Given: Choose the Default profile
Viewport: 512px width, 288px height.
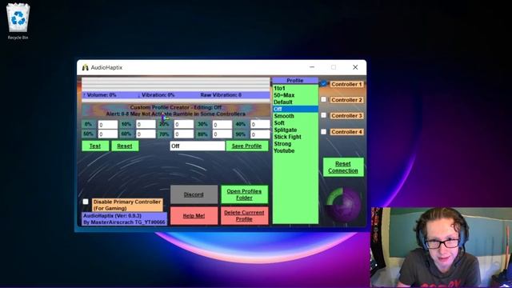Looking at the screenshot, I should [x=295, y=102].
